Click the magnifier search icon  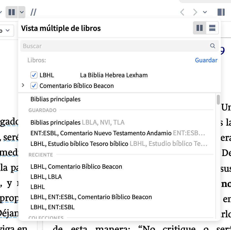pyautogui.click(x=213, y=46)
